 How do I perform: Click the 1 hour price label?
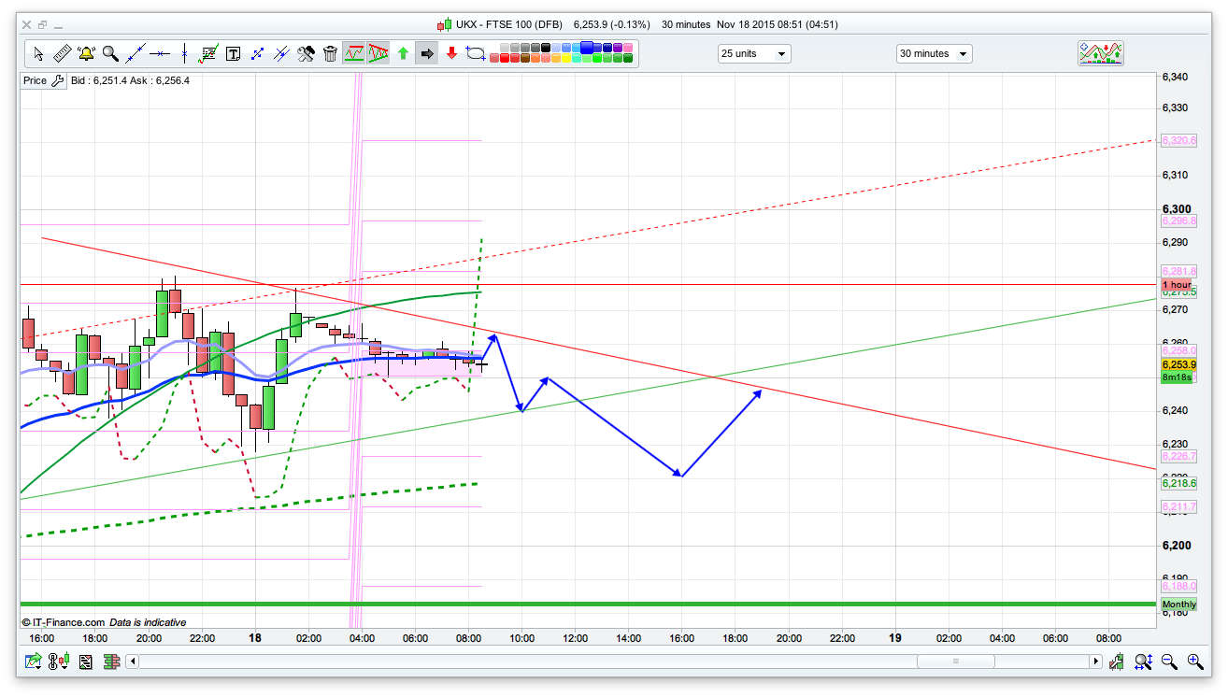pos(1177,284)
